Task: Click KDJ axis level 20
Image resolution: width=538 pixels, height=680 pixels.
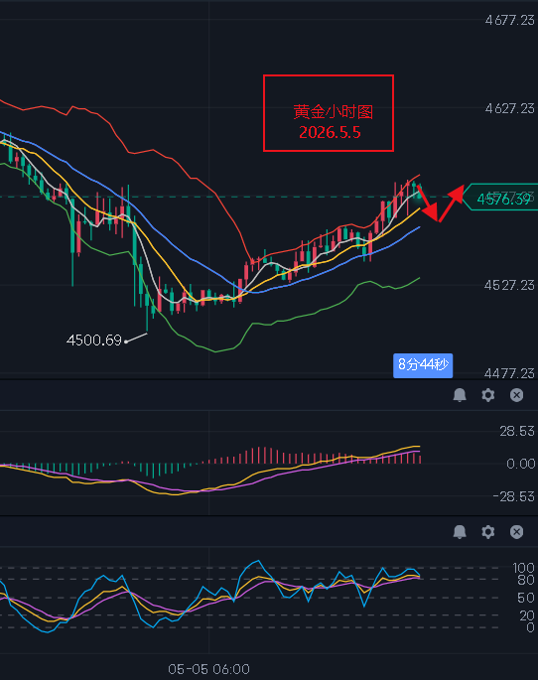Action: (527, 615)
